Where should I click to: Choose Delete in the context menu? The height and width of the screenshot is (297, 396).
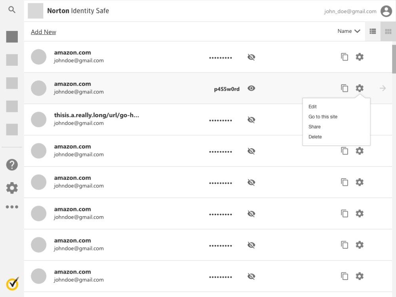tap(315, 137)
